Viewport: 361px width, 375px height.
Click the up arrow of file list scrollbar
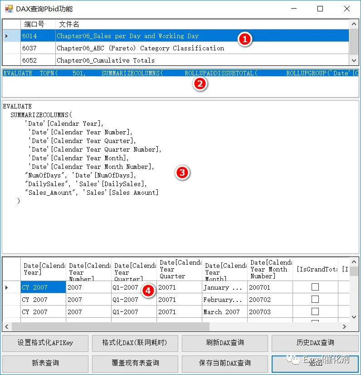pyautogui.click(x=354, y=24)
